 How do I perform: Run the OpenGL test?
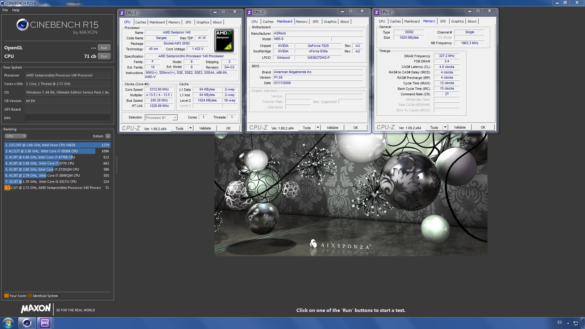pyautogui.click(x=104, y=48)
